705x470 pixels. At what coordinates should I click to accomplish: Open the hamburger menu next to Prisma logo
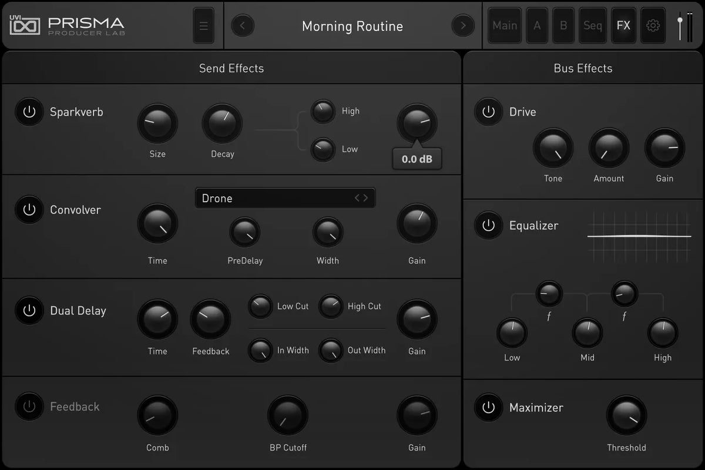click(203, 26)
